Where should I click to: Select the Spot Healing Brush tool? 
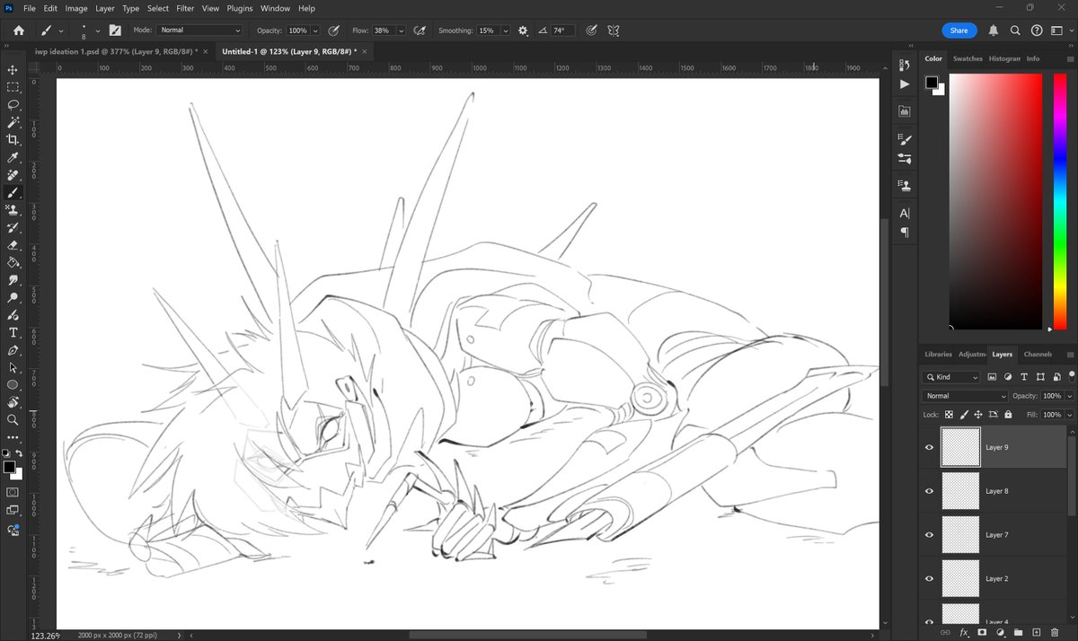point(13,175)
